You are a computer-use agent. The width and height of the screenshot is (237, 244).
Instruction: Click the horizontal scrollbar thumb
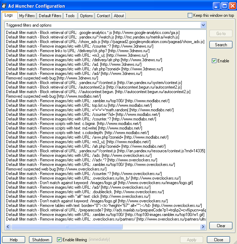pos(67,226)
